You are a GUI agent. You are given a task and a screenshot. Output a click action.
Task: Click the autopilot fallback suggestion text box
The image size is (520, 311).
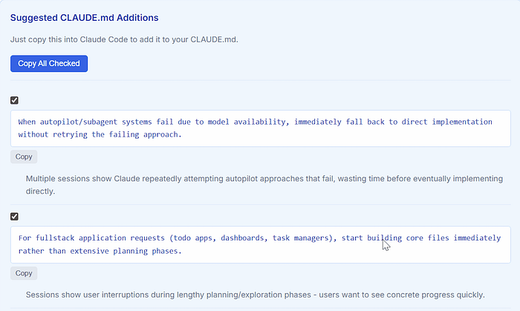coord(260,128)
